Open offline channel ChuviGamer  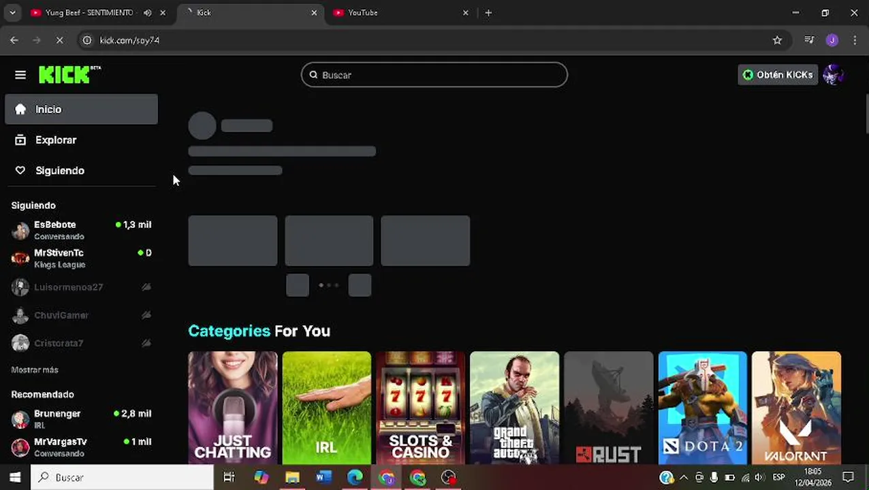pyautogui.click(x=81, y=315)
